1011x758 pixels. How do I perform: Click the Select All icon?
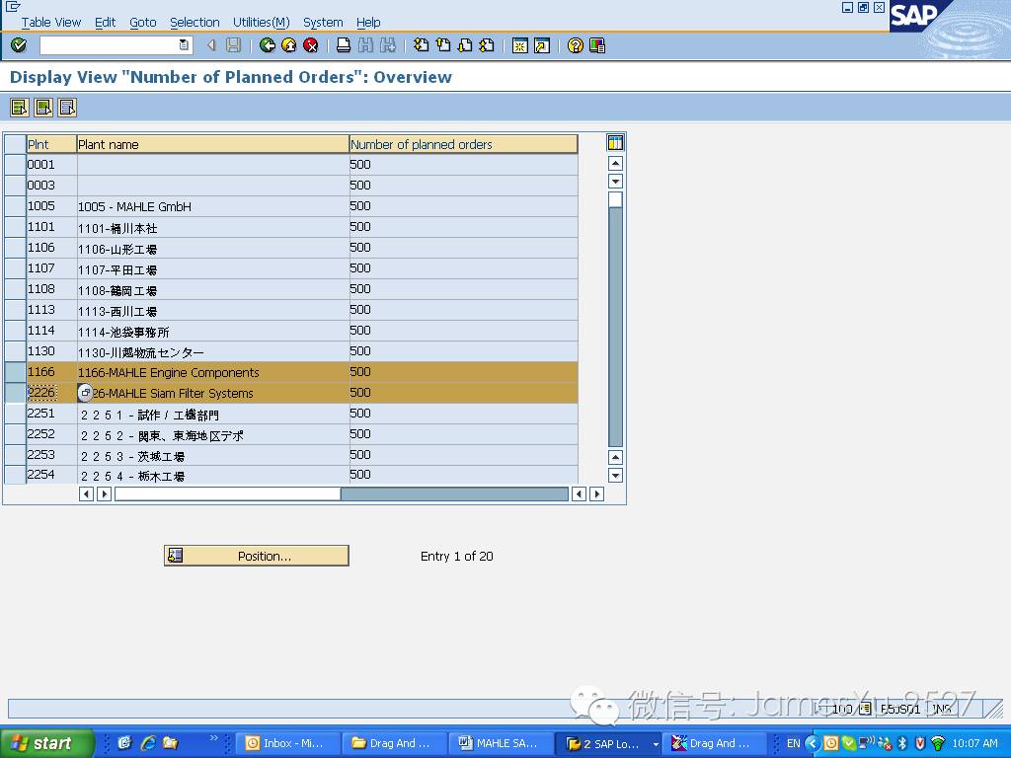click(x=20, y=107)
